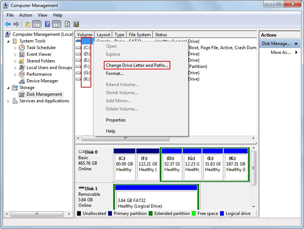Toggle the Show/Hide Action Pane icon
Screen dimensions: 304x229
click(56, 24)
